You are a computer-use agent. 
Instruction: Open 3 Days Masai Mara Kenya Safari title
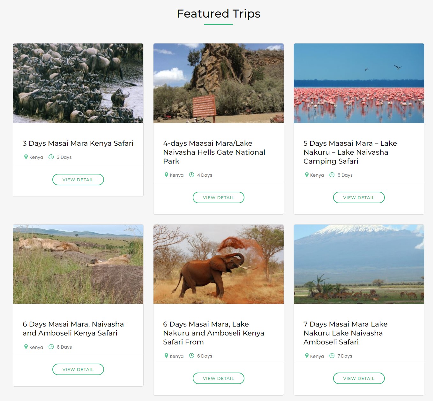tap(78, 143)
